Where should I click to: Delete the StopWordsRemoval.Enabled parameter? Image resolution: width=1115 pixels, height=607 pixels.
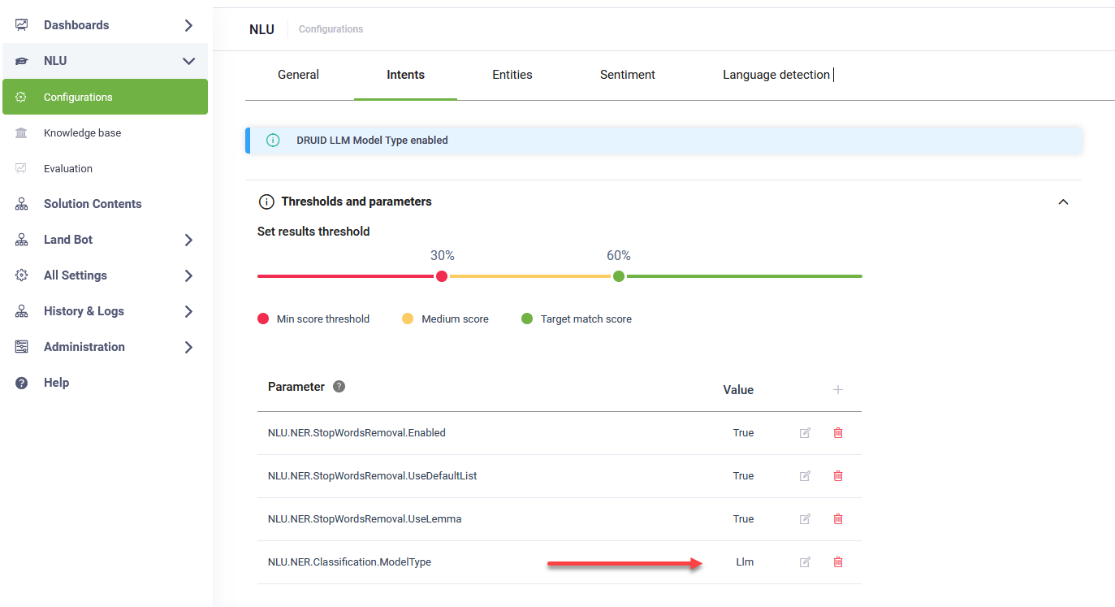tap(838, 433)
